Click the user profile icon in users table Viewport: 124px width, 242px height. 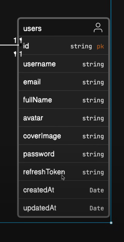coord(98,28)
